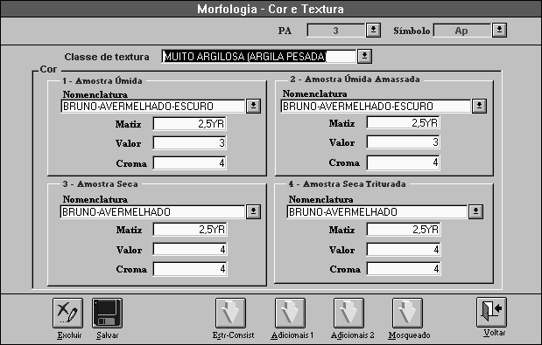Click the Voltar exit door icon

(491, 312)
